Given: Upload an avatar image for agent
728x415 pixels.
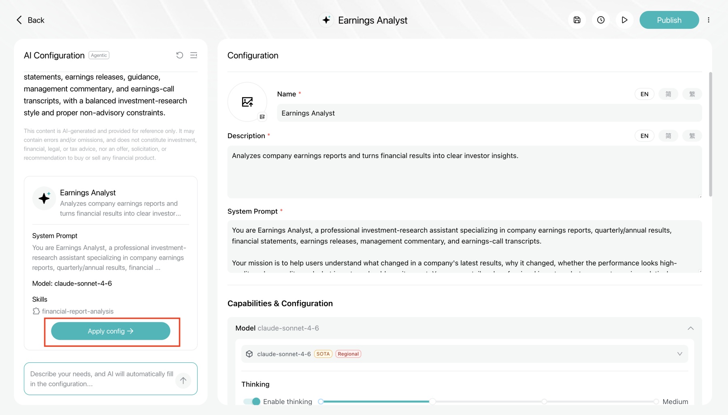Looking at the screenshot, I should 247,102.
